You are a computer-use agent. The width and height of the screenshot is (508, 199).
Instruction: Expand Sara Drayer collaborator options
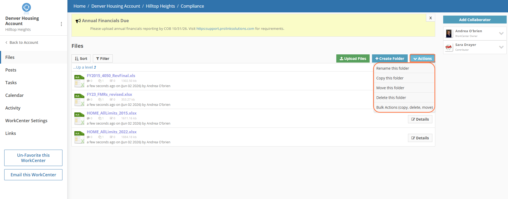click(501, 47)
